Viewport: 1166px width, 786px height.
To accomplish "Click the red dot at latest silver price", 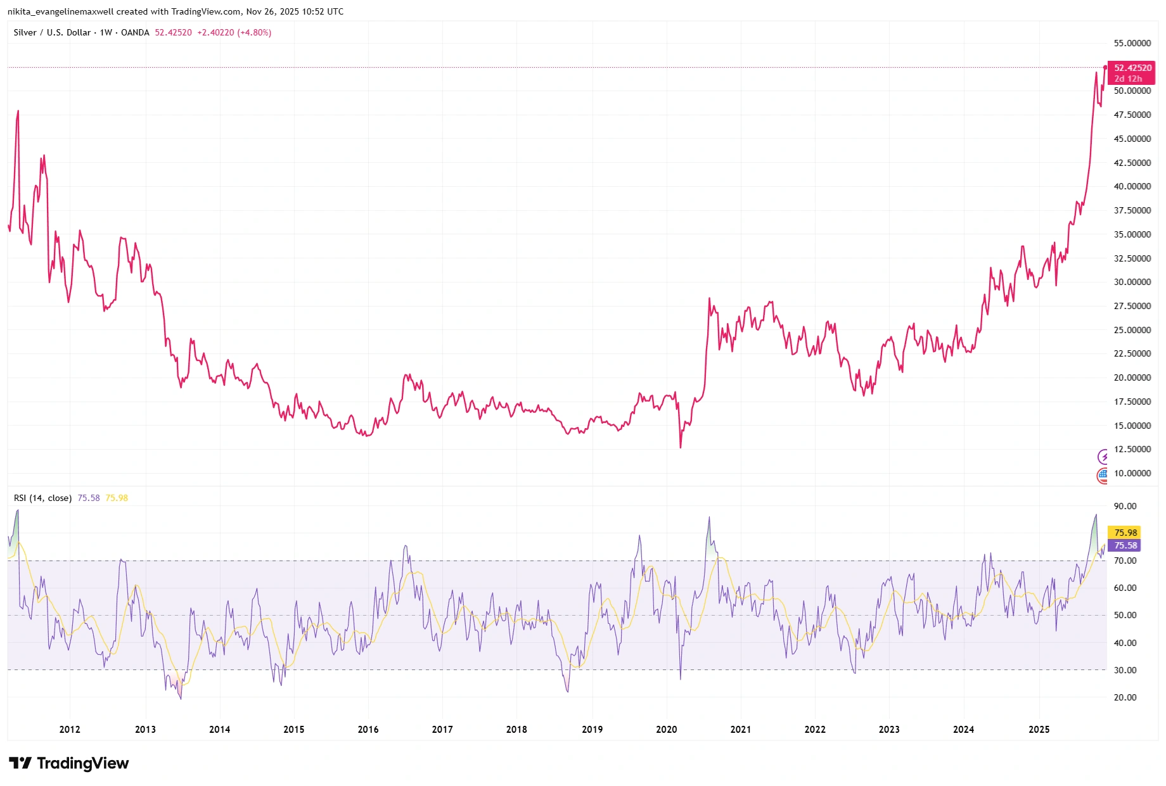I will click(1105, 67).
